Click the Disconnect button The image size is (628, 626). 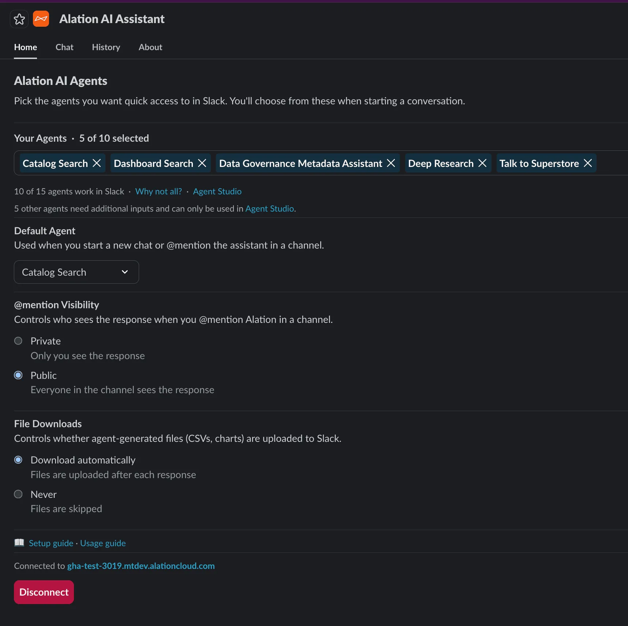(43, 592)
